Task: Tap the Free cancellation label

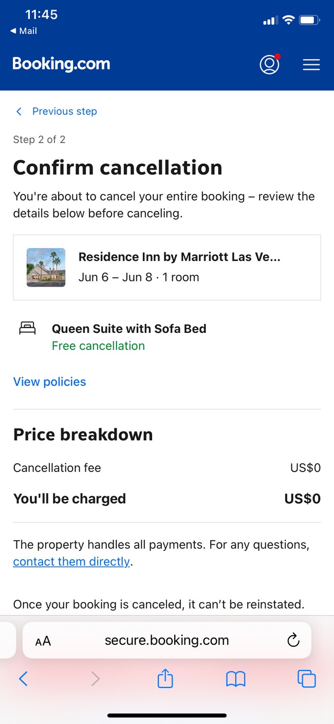Action: point(98,346)
